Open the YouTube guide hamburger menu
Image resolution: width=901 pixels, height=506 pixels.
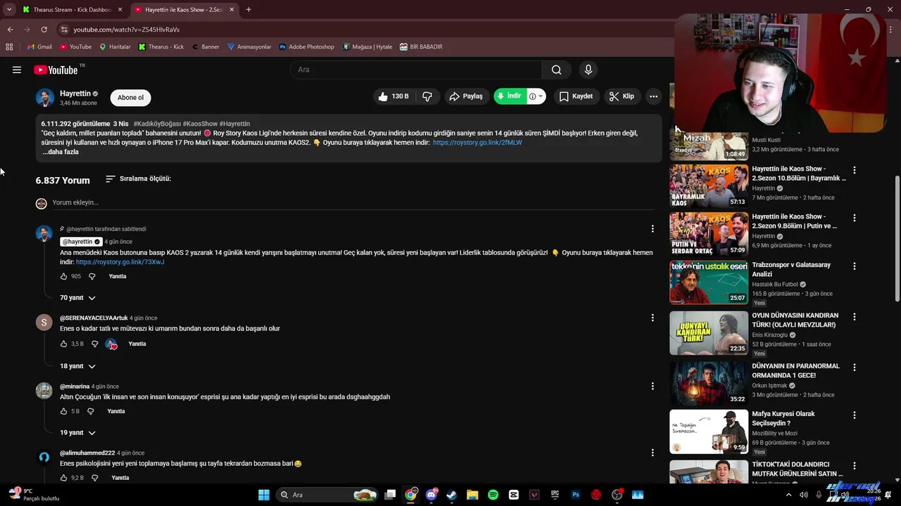17,70
